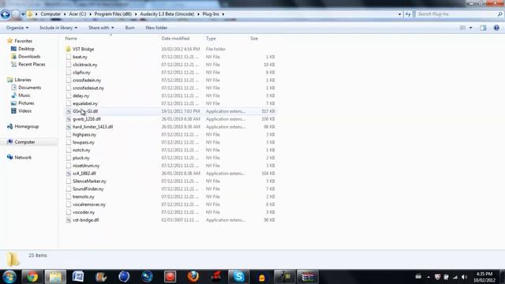Select the delay.ny file
The width and height of the screenshot is (505, 284).
(x=80, y=95)
